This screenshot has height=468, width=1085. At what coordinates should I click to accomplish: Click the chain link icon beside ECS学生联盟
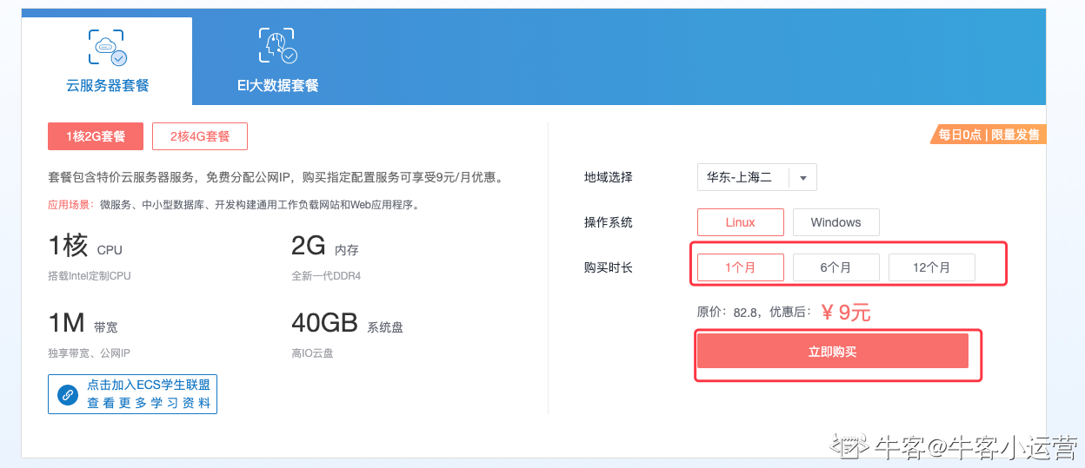(68, 394)
